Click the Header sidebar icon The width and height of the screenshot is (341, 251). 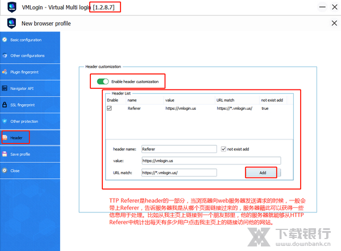pos(5,138)
